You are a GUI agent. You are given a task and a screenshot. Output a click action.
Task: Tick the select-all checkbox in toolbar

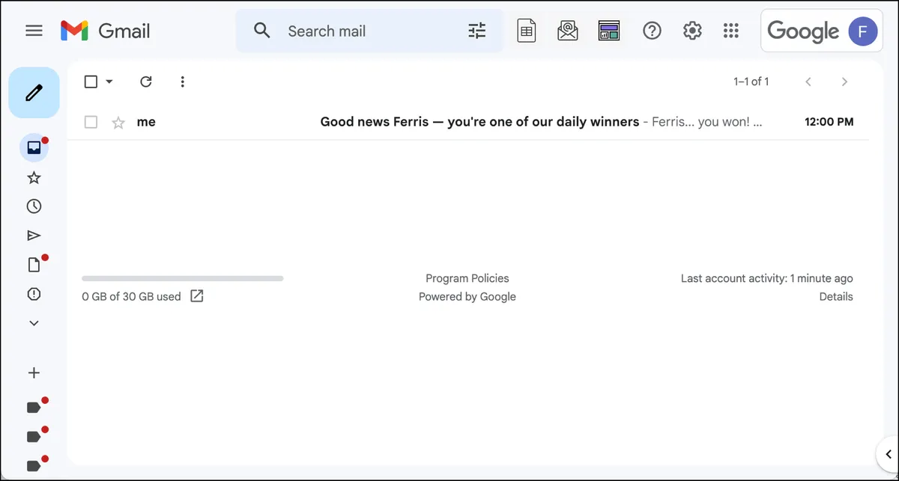click(91, 82)
